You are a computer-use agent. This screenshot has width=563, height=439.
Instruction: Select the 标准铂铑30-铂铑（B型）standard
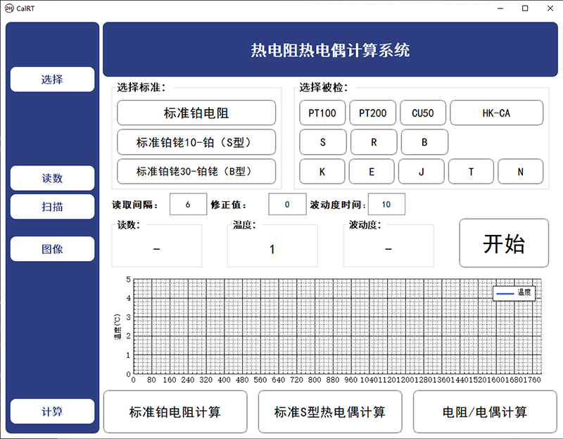pyautogui.click(x=197, y=171)
